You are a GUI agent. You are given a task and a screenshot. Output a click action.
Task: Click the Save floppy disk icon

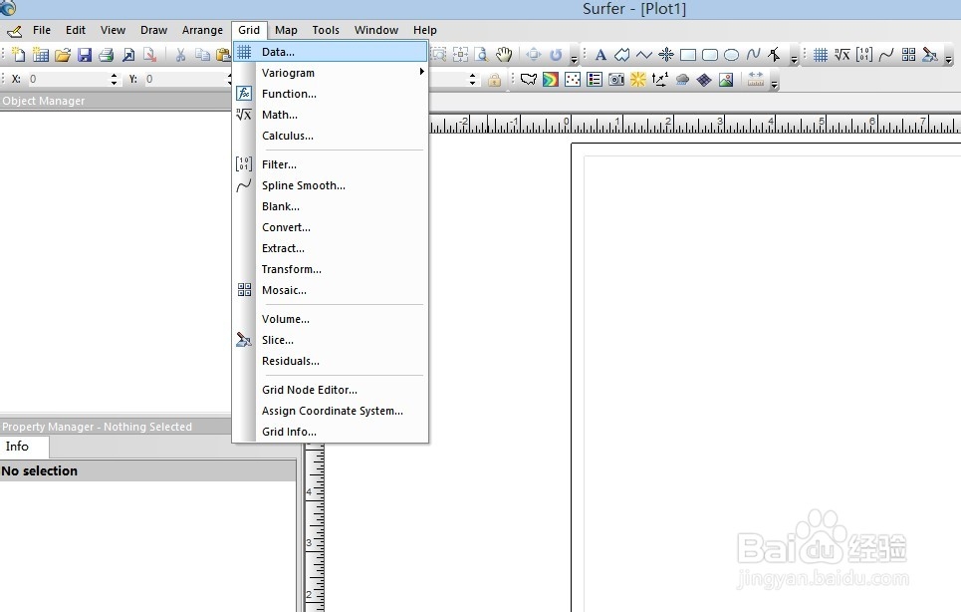click(x=85, y=55)
